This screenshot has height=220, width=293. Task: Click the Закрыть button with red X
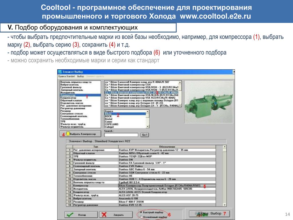point(116,215)
